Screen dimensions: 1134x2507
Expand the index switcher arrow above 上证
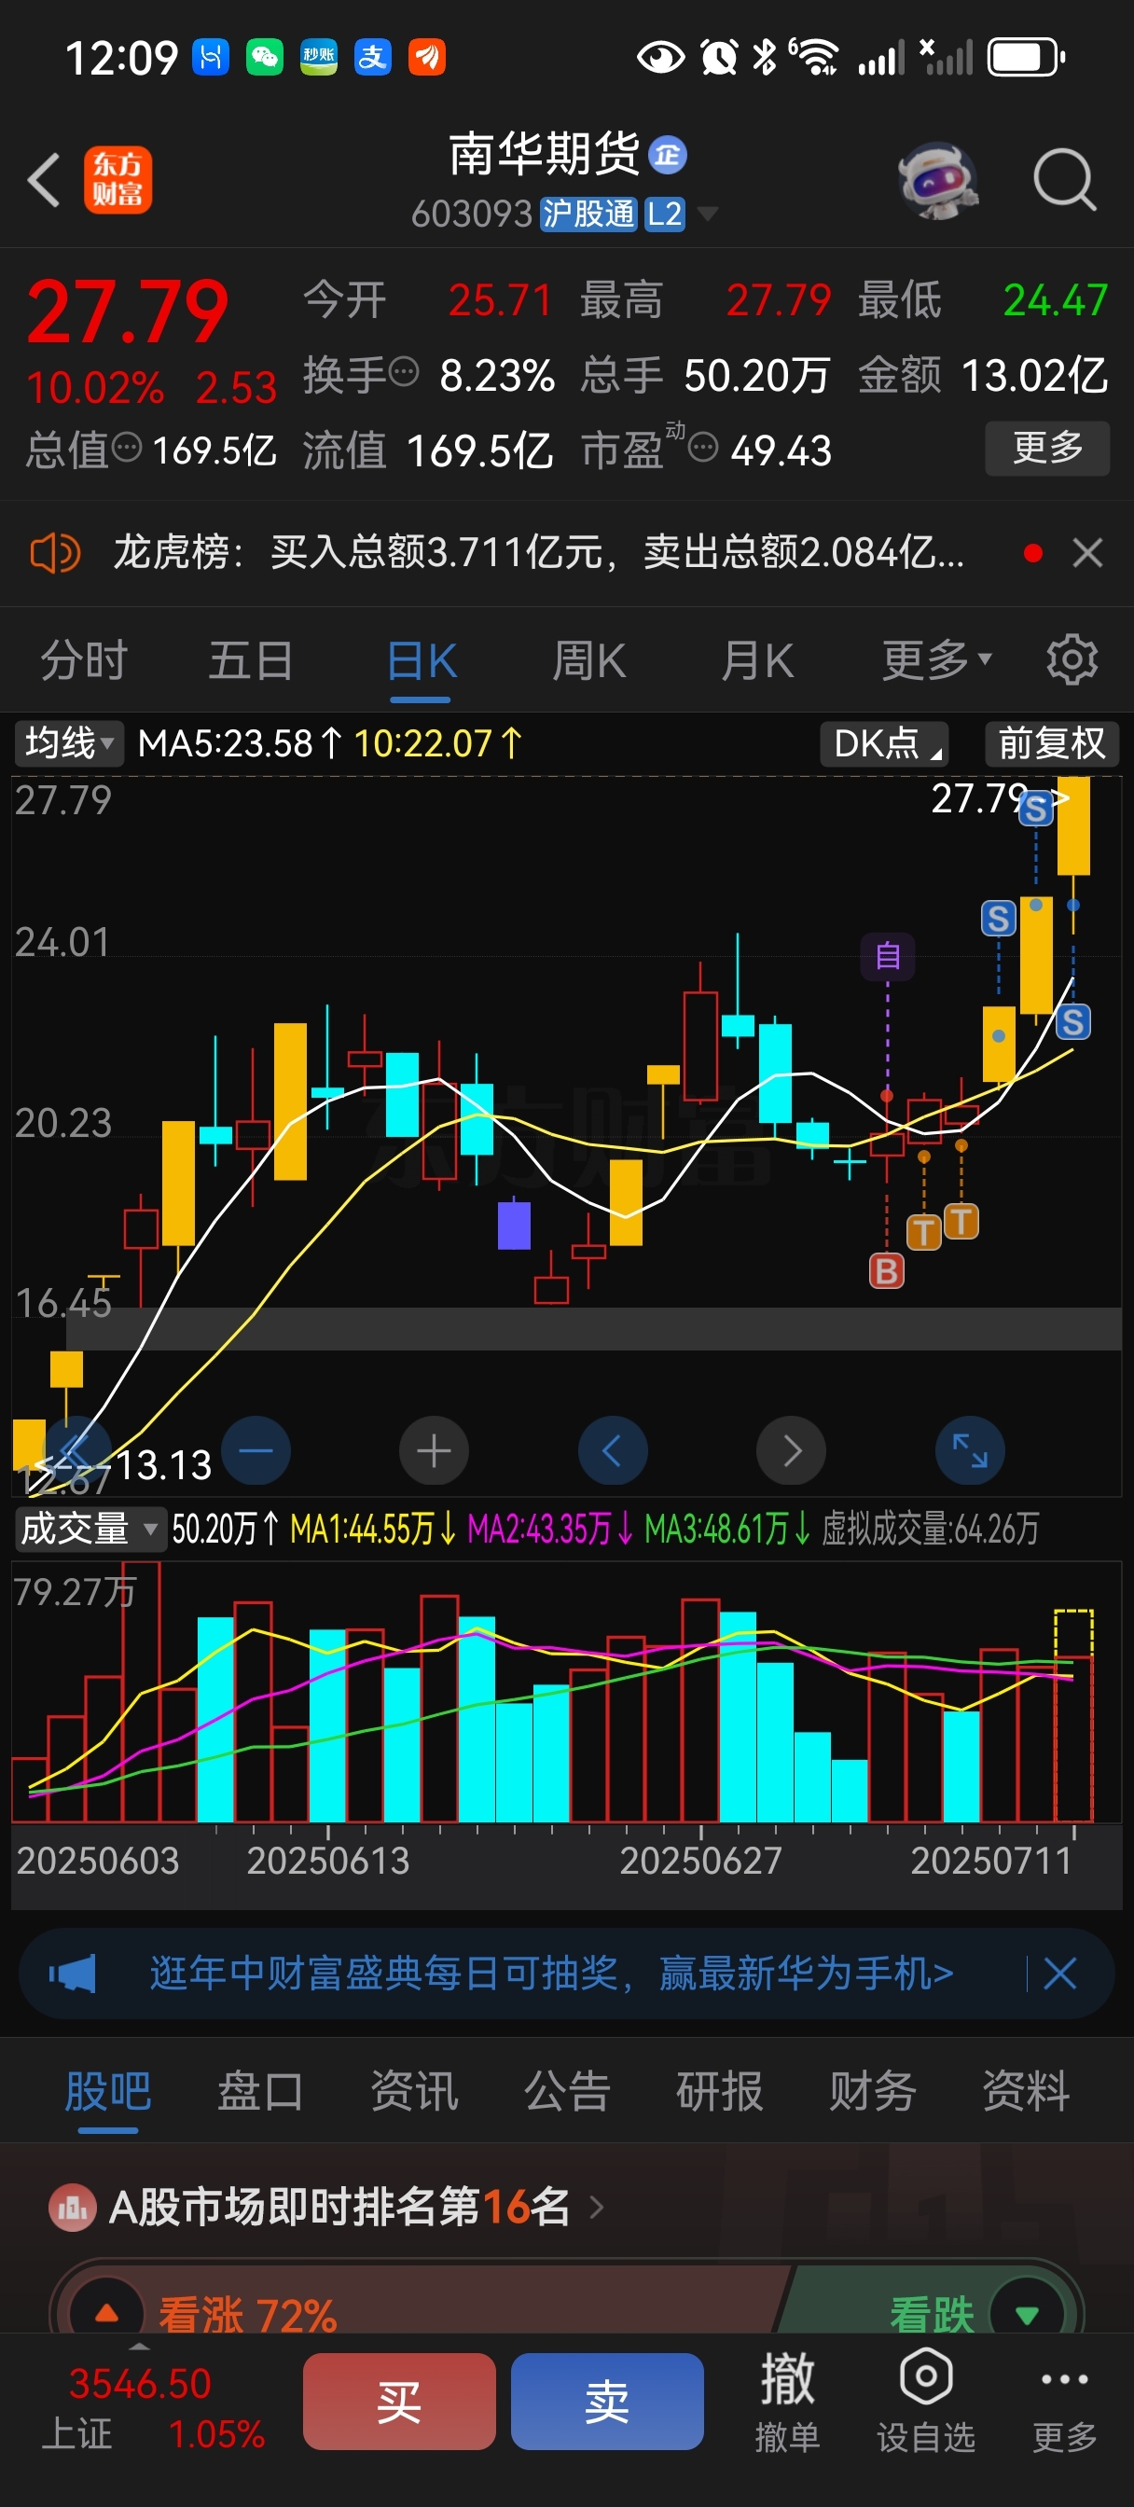point(140,2348)
